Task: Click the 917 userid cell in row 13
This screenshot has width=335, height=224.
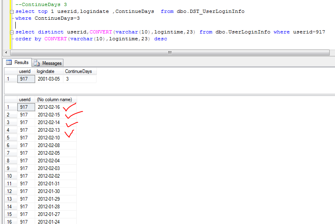Action: (x=26, y=199)
